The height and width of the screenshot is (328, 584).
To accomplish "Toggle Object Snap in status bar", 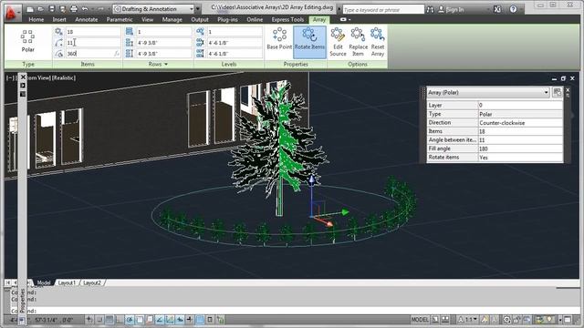I will 140,319.
